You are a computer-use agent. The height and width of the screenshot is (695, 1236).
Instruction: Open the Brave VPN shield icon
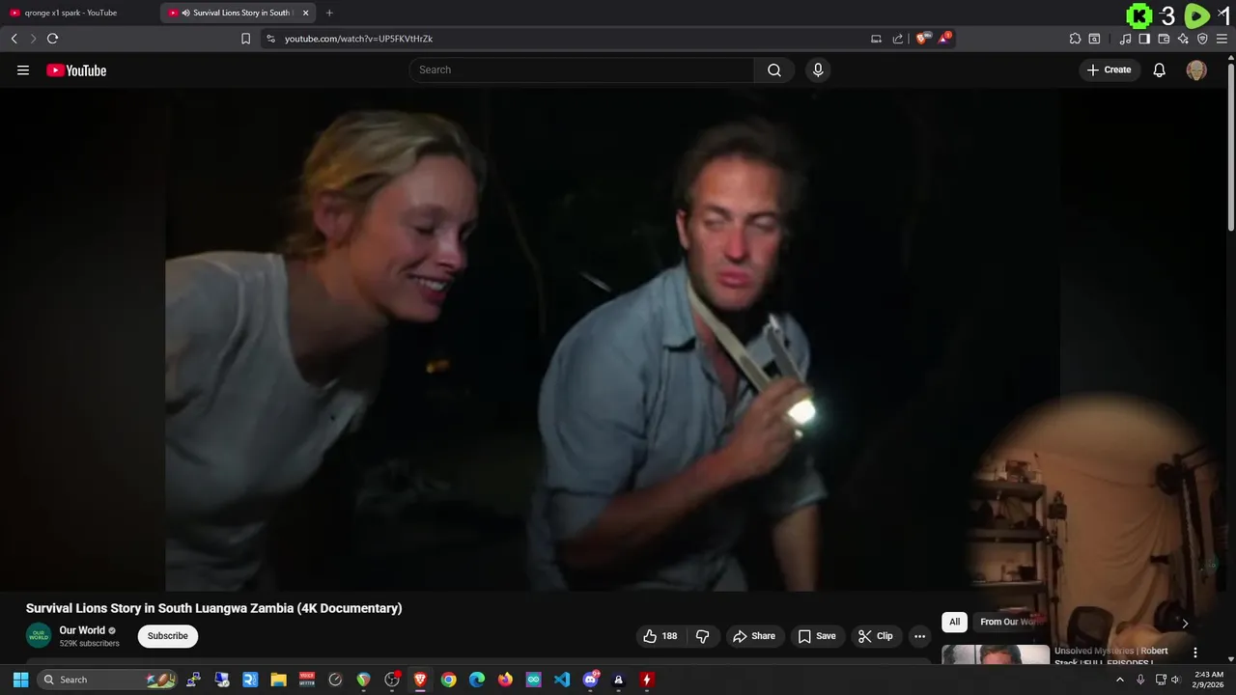1202,39
